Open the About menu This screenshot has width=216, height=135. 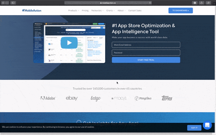click(x=121, y=10)
